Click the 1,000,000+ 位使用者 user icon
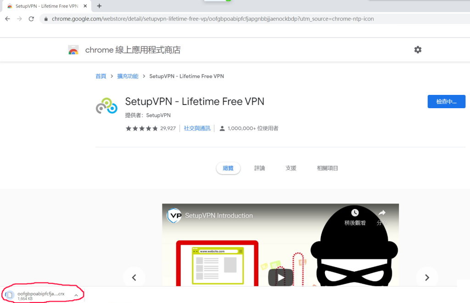 pos(222,128)
